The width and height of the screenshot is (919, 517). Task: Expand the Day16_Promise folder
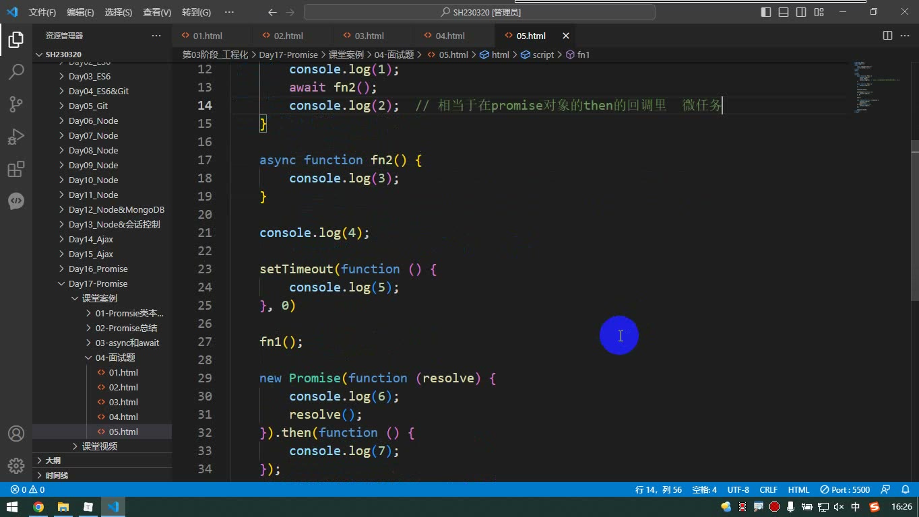click(98, 269)
